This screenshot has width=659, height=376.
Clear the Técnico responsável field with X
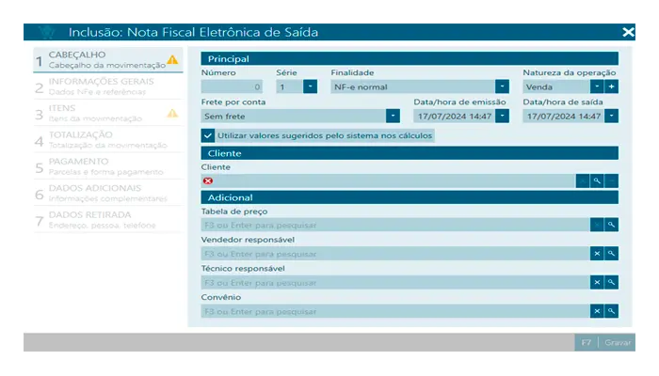click(x=596, y=282)
